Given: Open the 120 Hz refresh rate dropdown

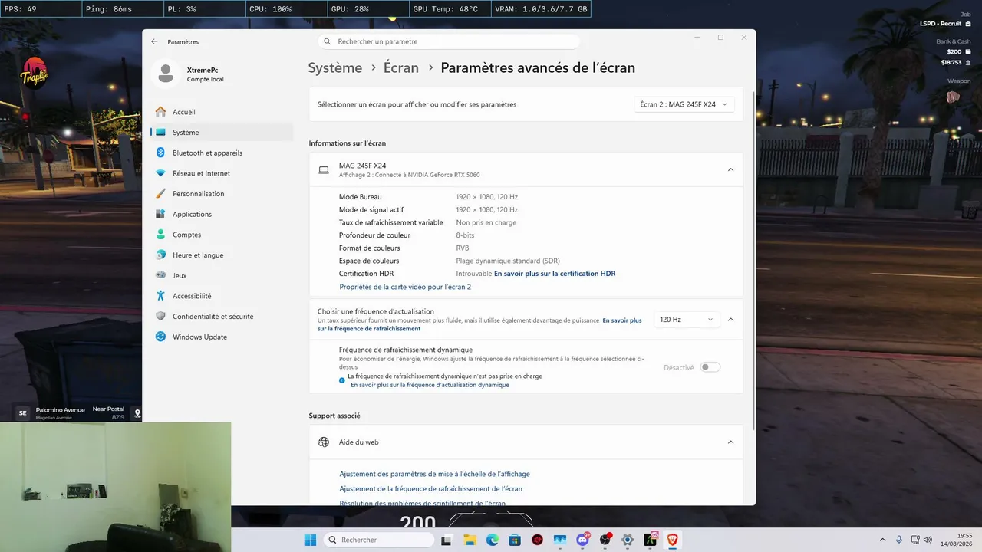Looking at the screenshot, I should 686,320.
